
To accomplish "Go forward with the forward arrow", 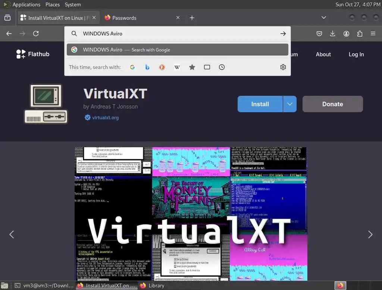I will [22, 34].
